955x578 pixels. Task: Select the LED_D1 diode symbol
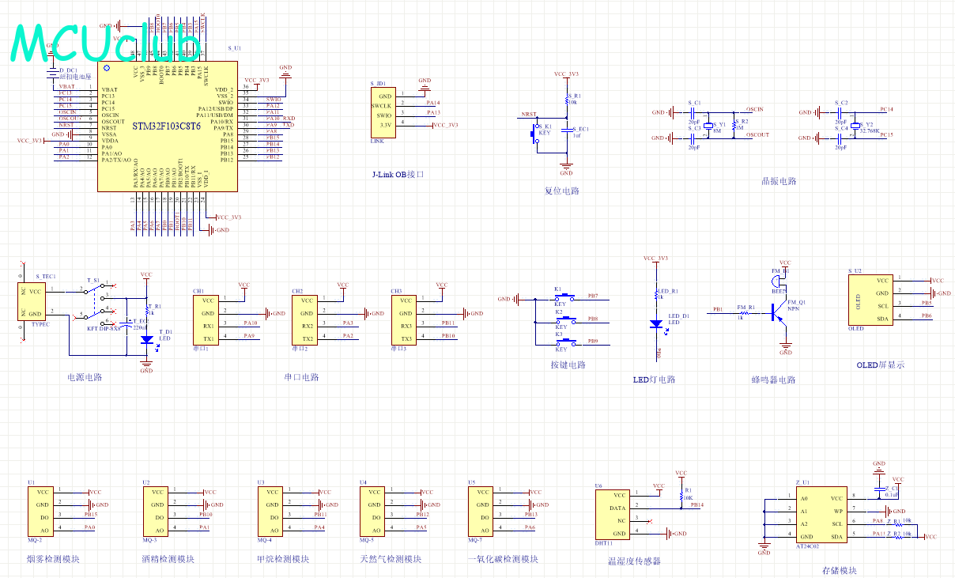tap(655, 323)
